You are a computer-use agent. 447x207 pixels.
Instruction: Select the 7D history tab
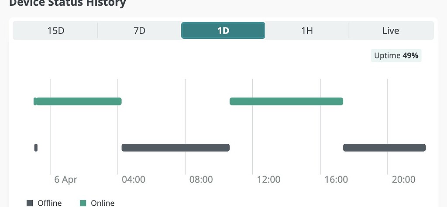(139, 31)
